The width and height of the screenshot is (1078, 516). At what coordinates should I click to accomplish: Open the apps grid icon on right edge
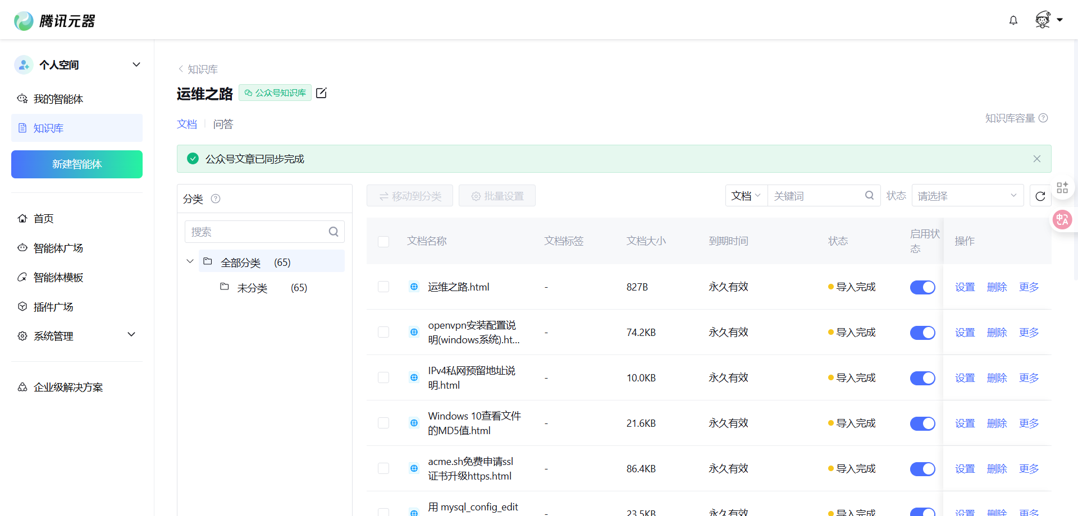tap(1062, 188)
